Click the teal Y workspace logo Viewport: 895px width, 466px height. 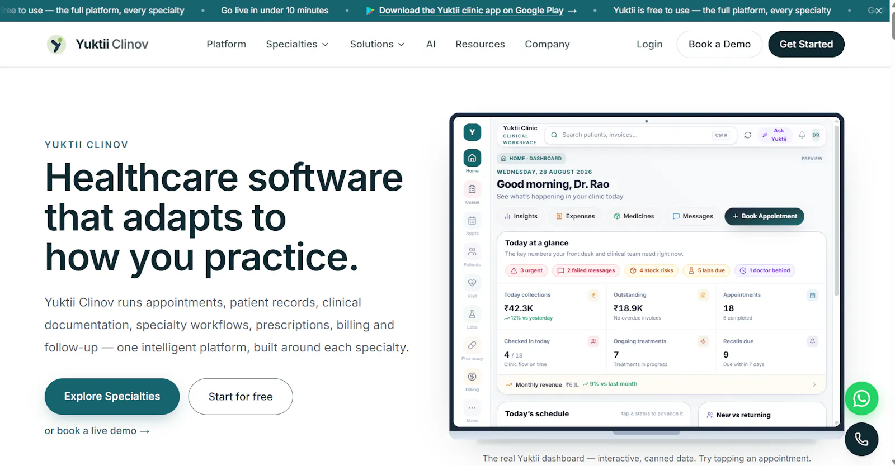[472, 132]
